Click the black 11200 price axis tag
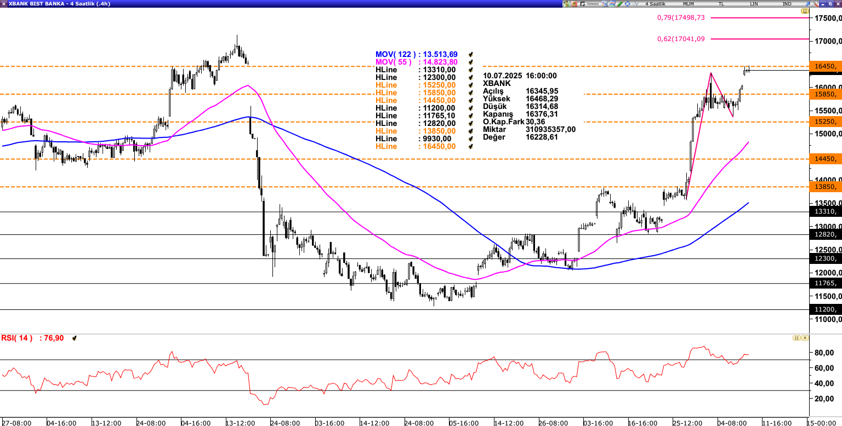 coord(826,309)
